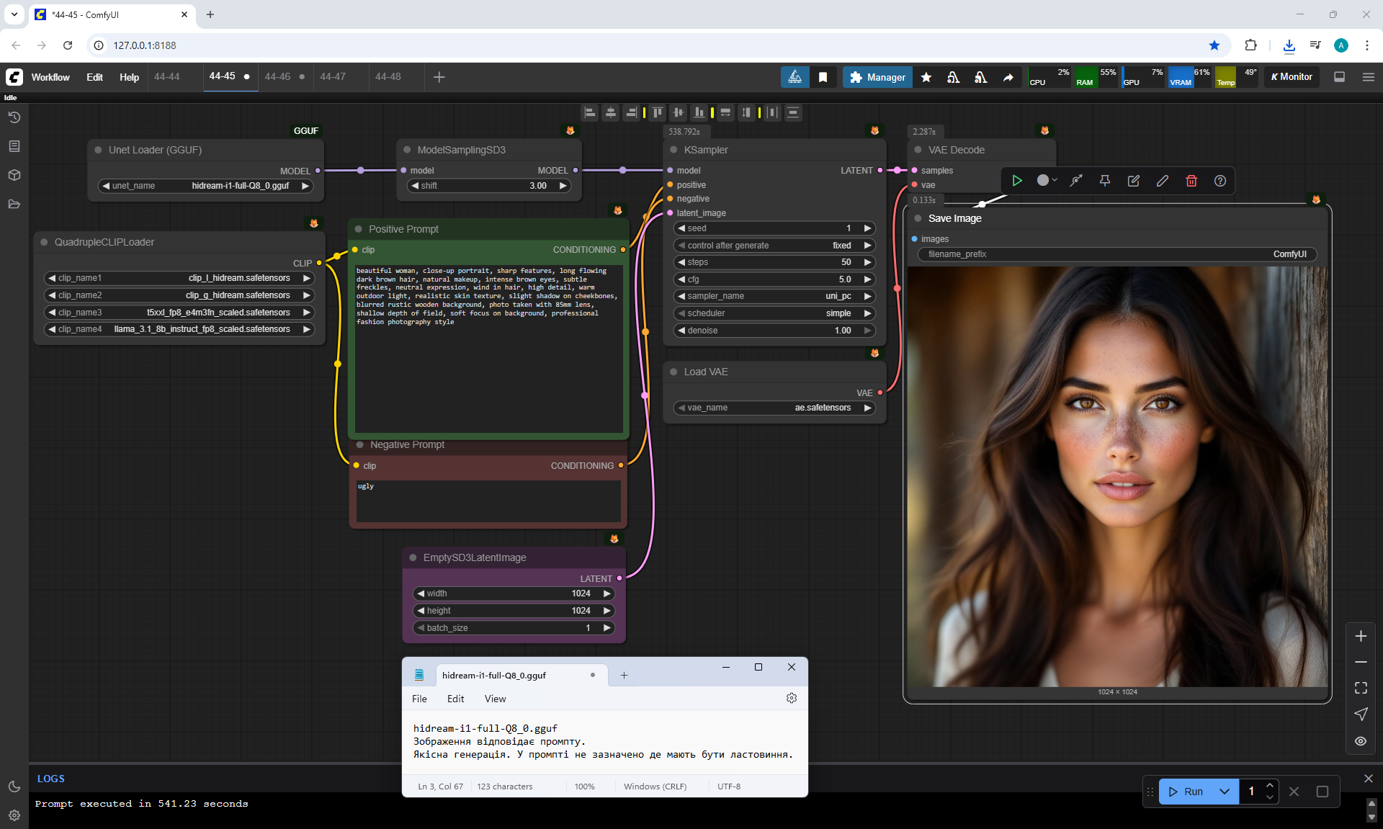
Task: Open the Workflow menu
Action: point(50,77)
